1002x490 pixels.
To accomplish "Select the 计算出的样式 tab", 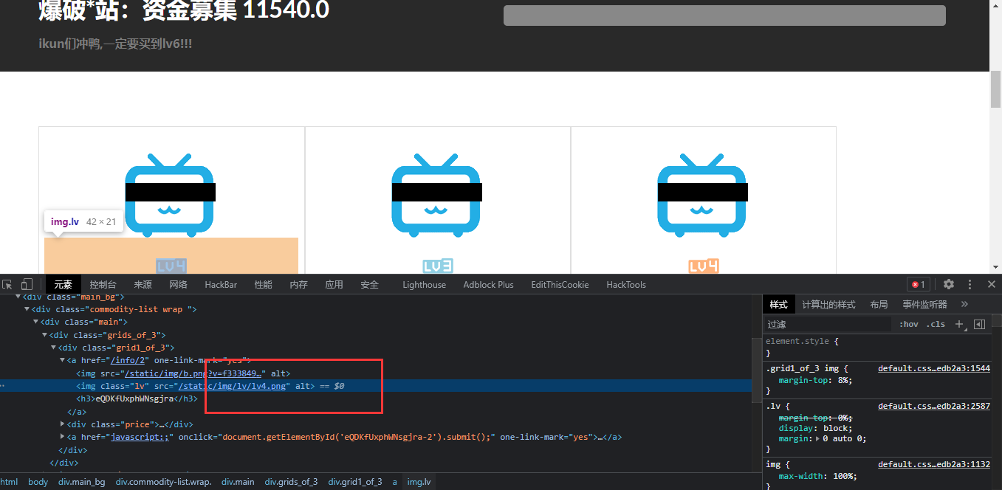I will pyautogui.click(x=828, y=304).
